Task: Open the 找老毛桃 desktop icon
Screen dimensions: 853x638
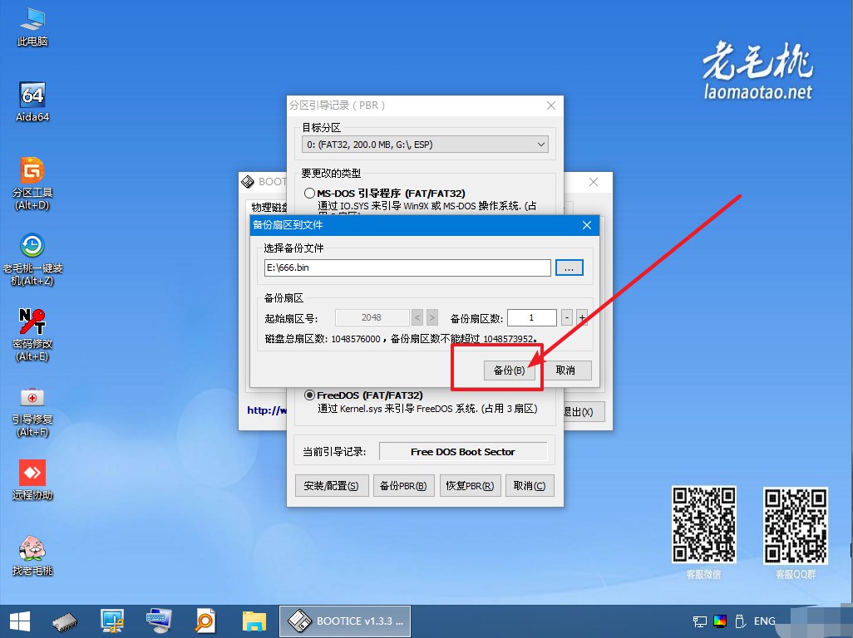Action: click(32, 556)
